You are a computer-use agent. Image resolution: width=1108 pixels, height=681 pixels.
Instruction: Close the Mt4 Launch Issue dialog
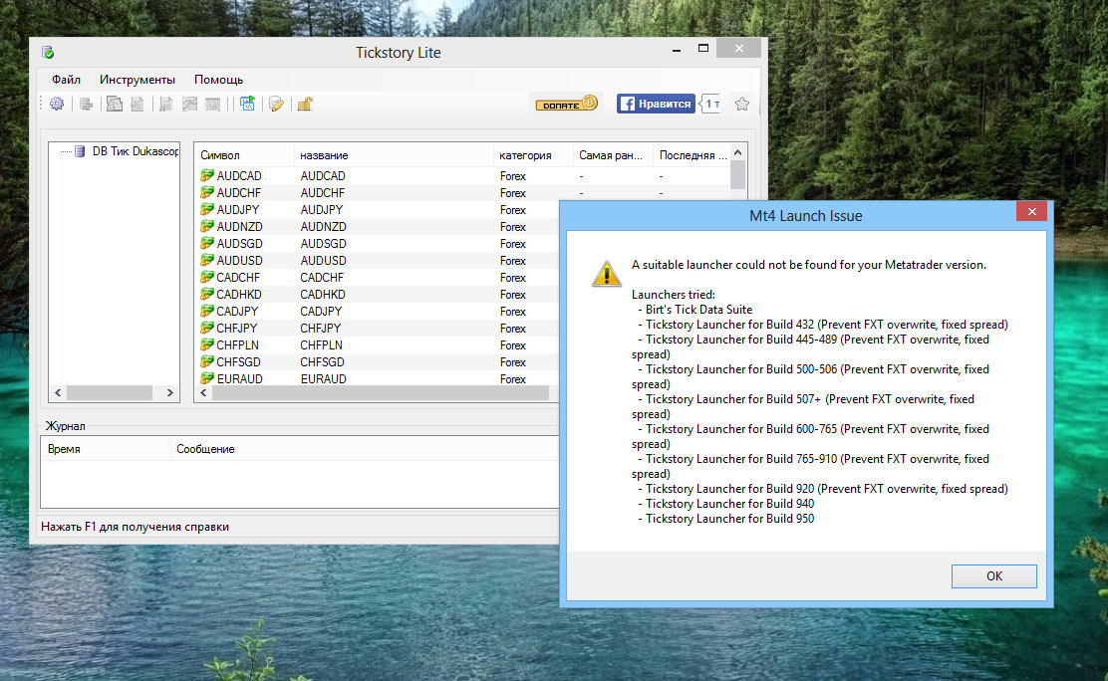[1031, 212]
